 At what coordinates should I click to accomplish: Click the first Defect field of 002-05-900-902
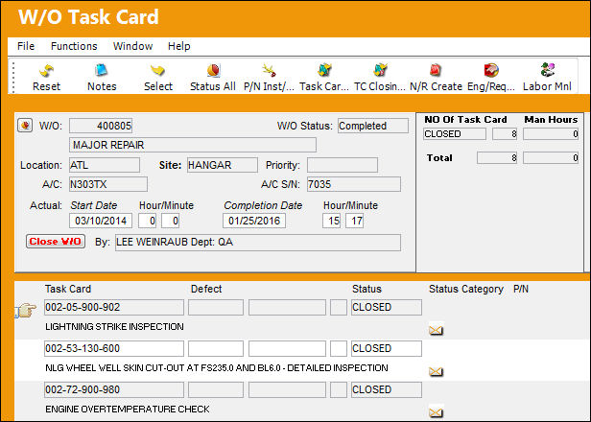[216, 308]
